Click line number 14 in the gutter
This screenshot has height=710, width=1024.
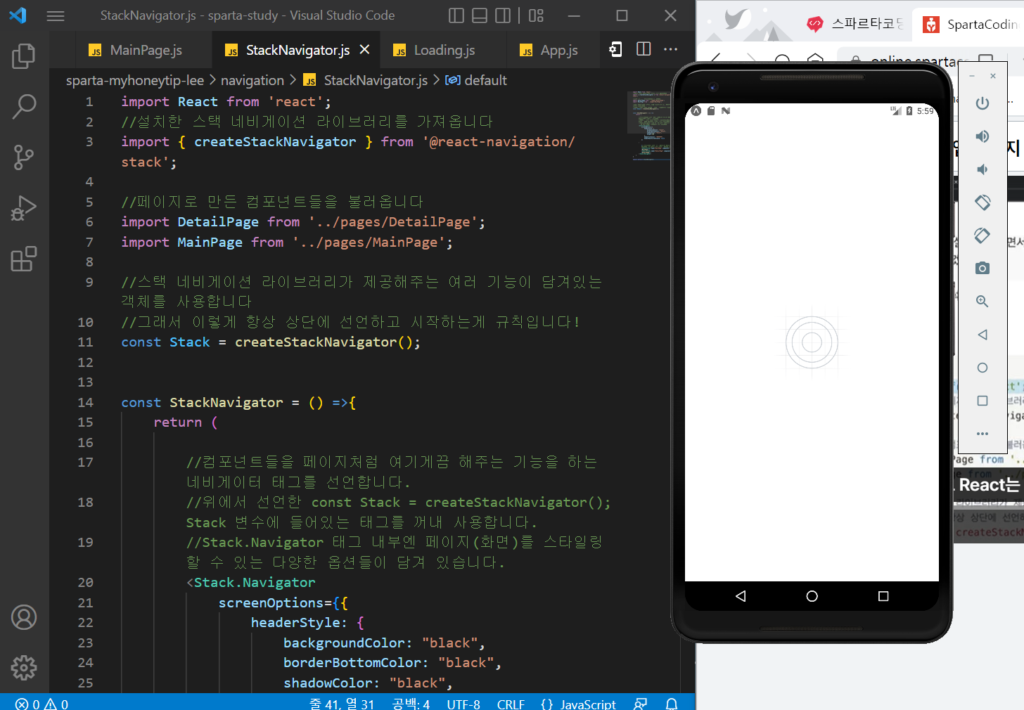pyautogui.click(x=85, y=402)
